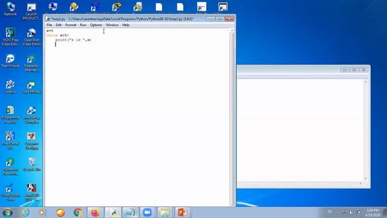The width and height of the screenshot is (387, 218).
Task: Open Windows Media Player from taskbar
Action: click(42, 213)
